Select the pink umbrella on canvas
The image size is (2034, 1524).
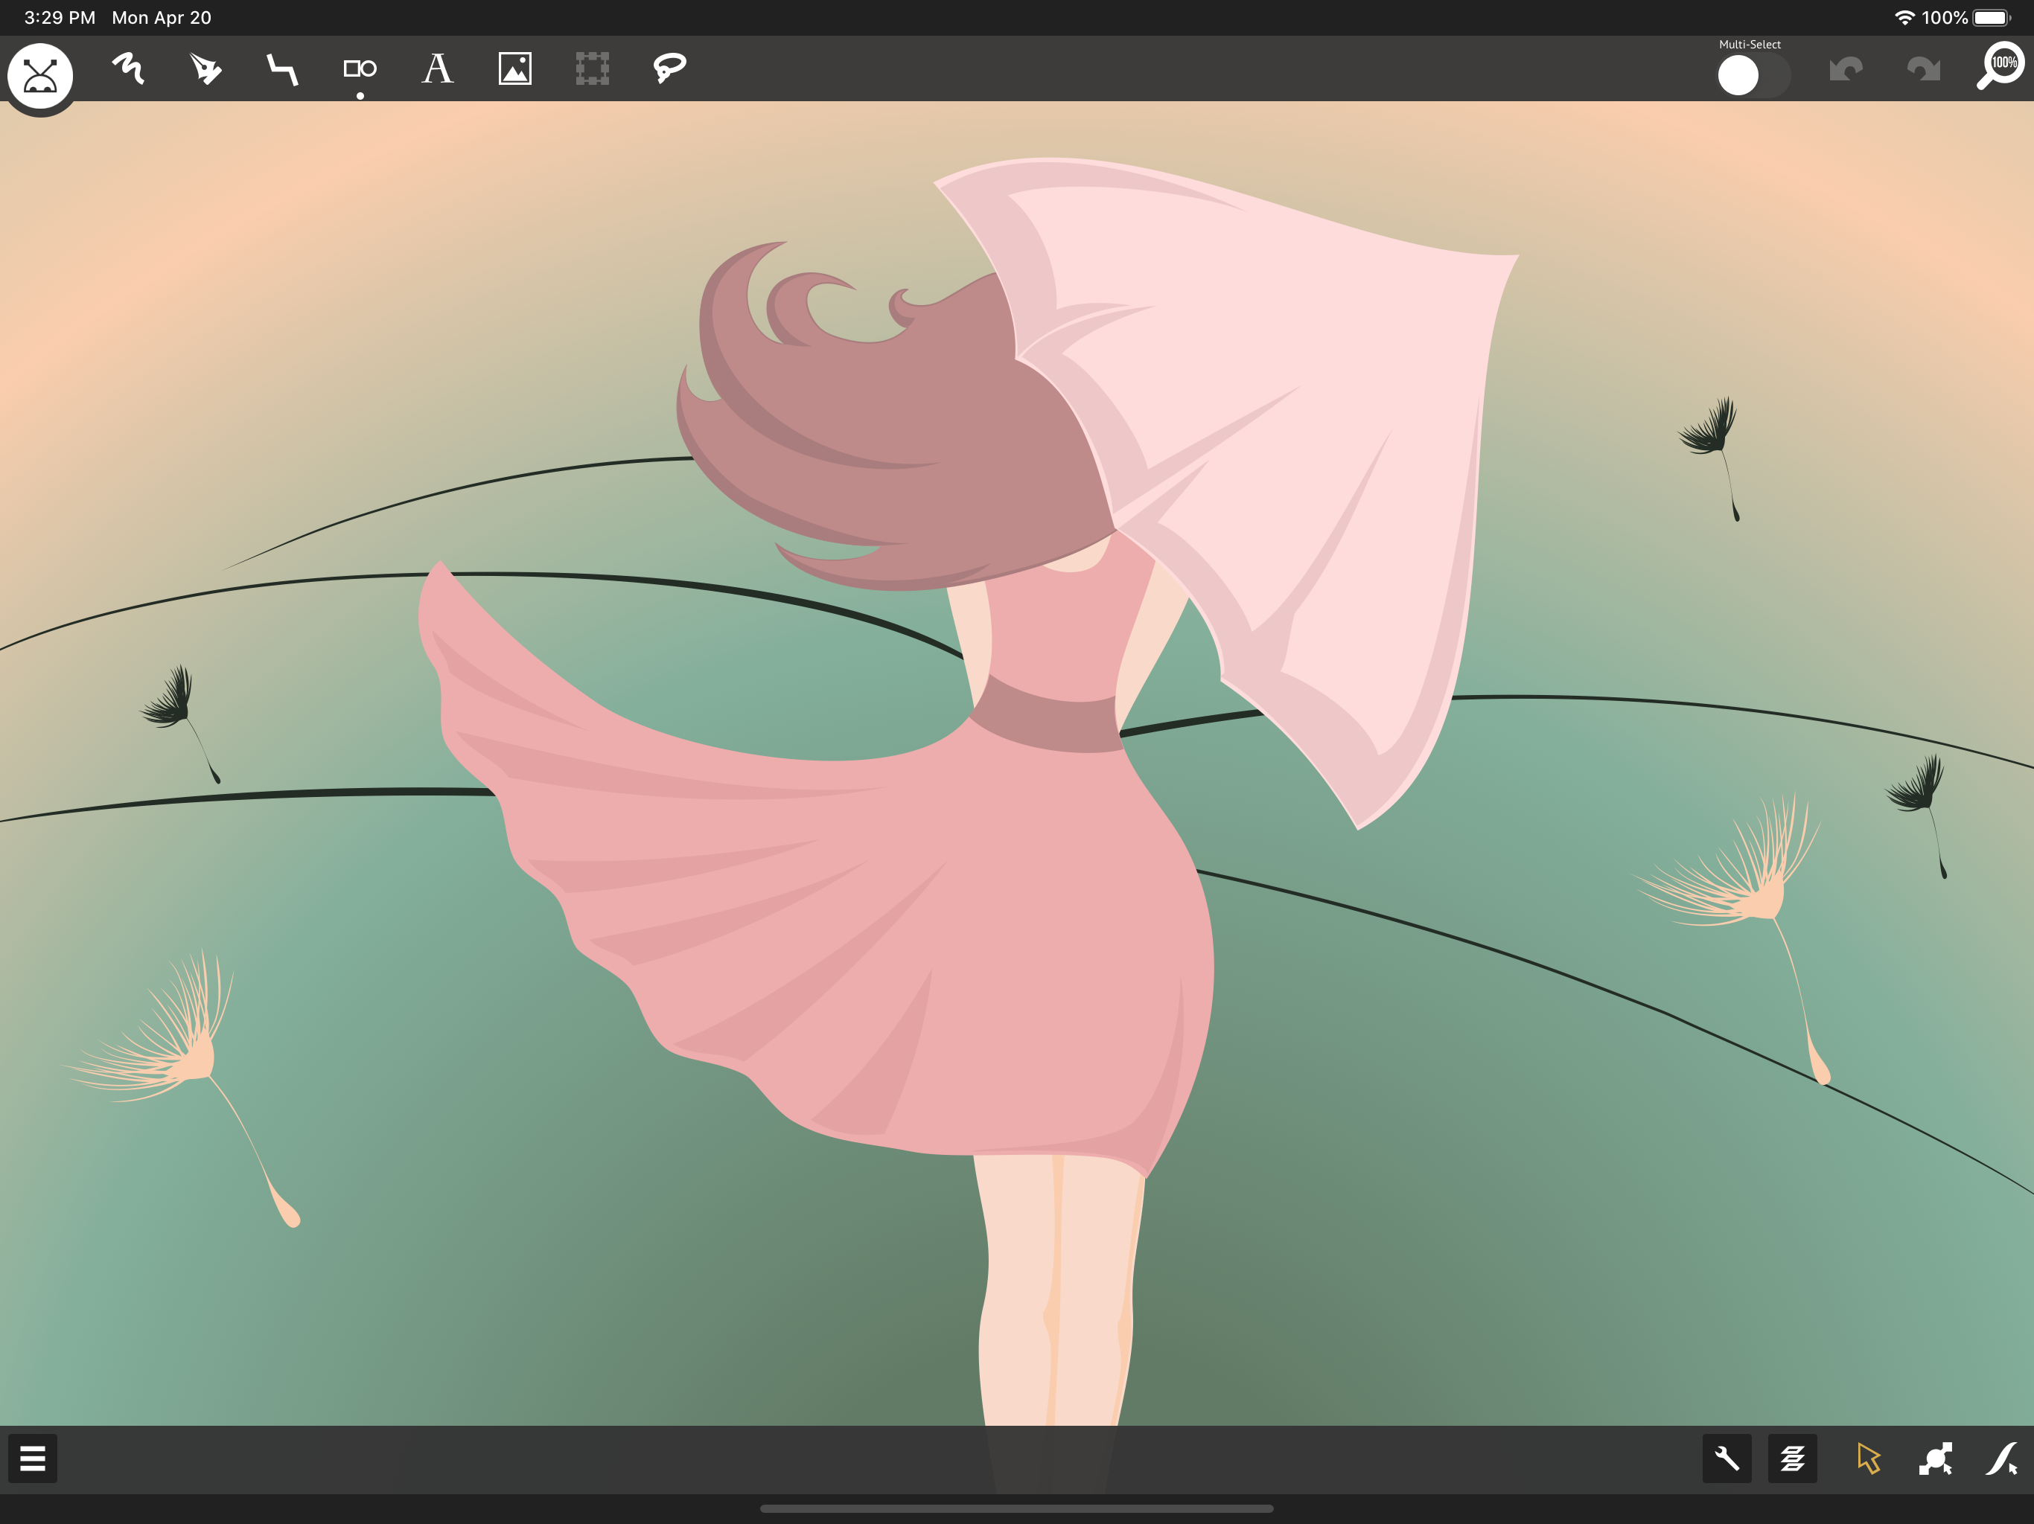[x=1287, y=441]
